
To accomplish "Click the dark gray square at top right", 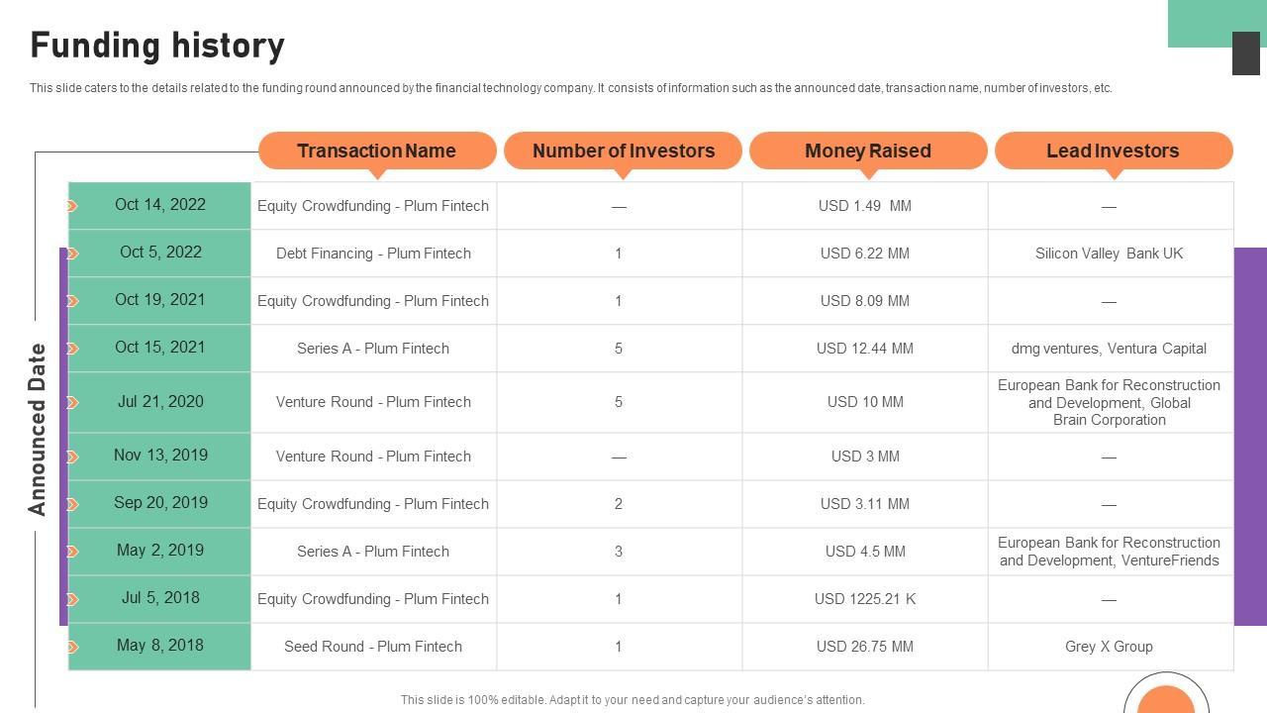I will (x=1245, y=52).
